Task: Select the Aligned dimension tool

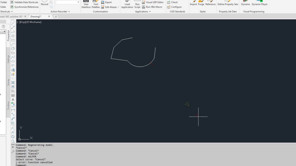Action: pyautogui.click(x=13, y=114)
